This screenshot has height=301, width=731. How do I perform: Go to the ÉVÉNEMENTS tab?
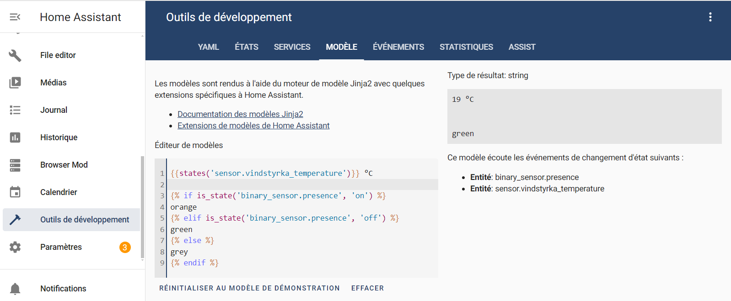[x=398, y=47]
